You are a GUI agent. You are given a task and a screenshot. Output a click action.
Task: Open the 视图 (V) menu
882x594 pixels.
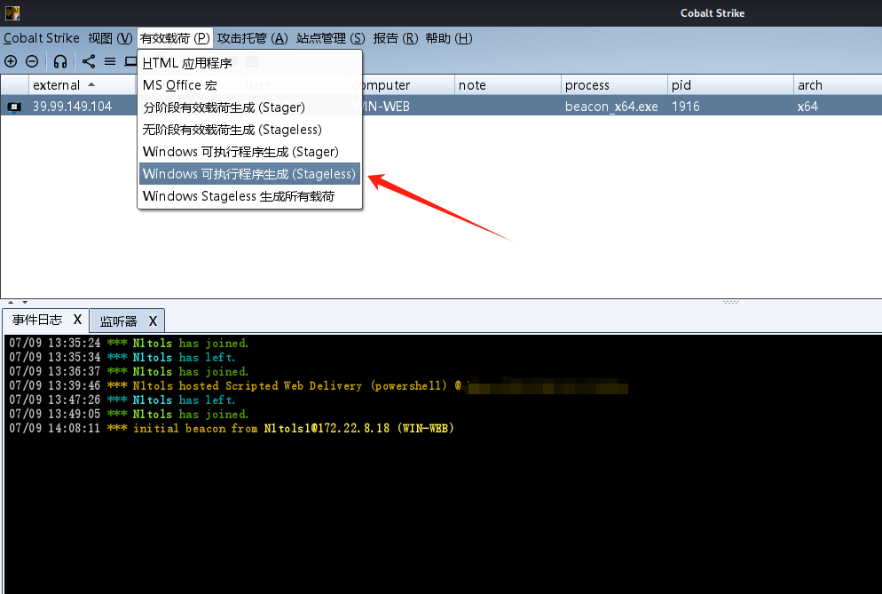[110, 38]
